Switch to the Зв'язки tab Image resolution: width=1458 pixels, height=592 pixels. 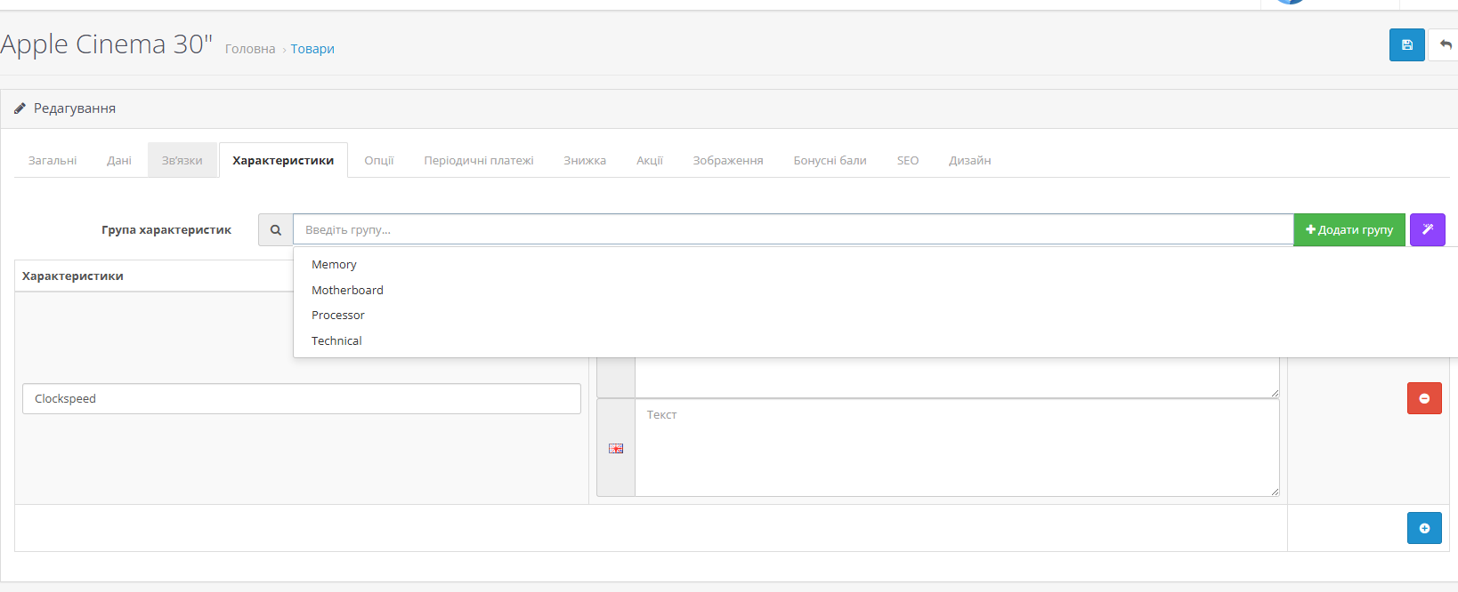click(x=182, y=160)
